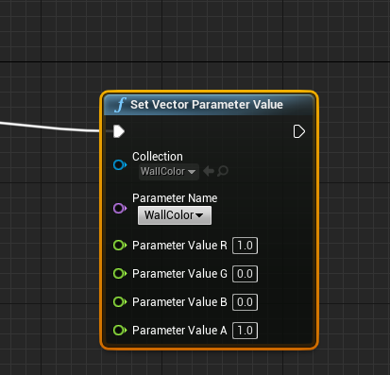Click the Parameter Value G pin
The width and height of the screenshot is (390, 375).
pyautogui.click(x=120, y=273)
